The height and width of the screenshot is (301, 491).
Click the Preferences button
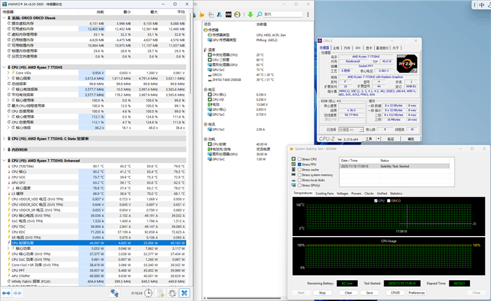(417, 292)
